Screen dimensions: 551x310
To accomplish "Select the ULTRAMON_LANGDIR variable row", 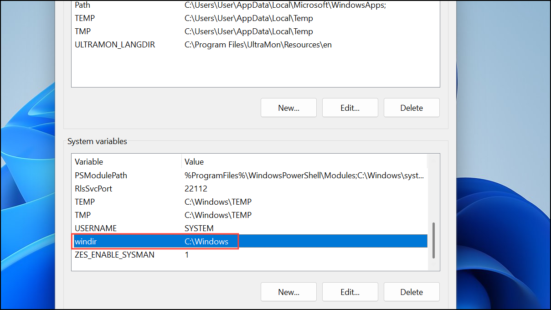I will tap(255, 45).
